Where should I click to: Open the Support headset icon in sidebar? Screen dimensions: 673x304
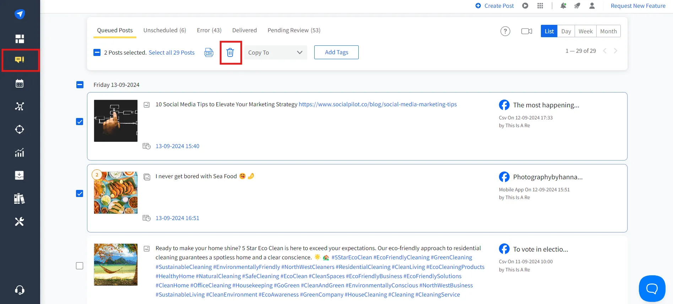(20, 290)
